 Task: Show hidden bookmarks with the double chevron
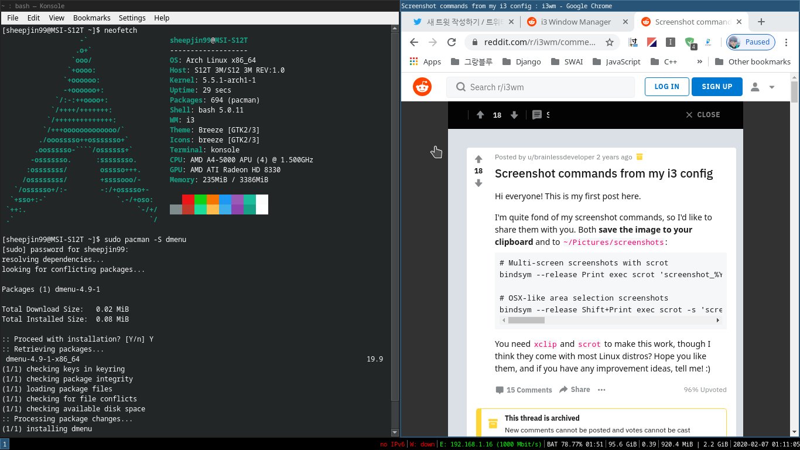coord(699,62)
